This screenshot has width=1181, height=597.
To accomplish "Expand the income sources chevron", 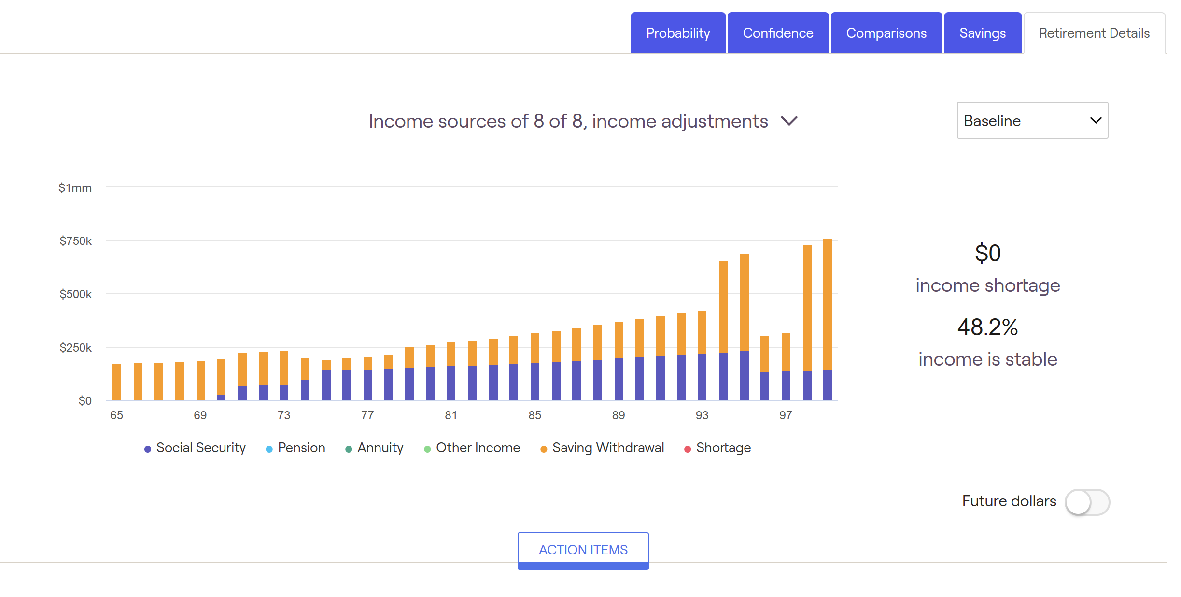I will pyautogui.click(x=790, y=121).
